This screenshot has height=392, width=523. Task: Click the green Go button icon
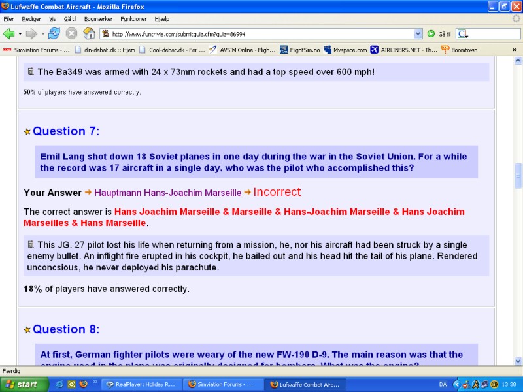(431, 34)
